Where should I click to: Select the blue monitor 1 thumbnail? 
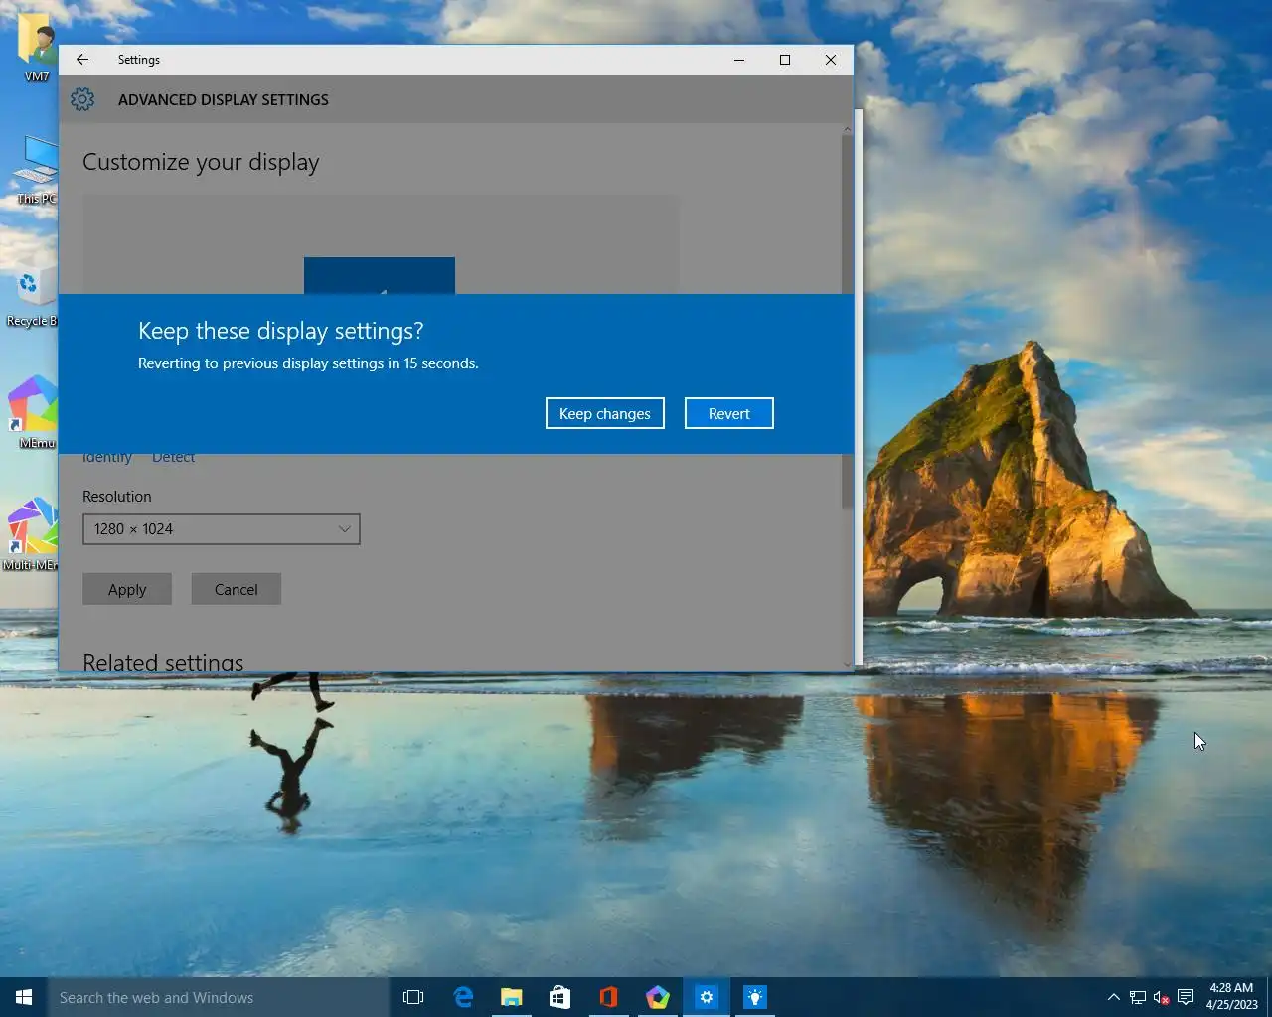pyautogui.click(x=380, y=276)
